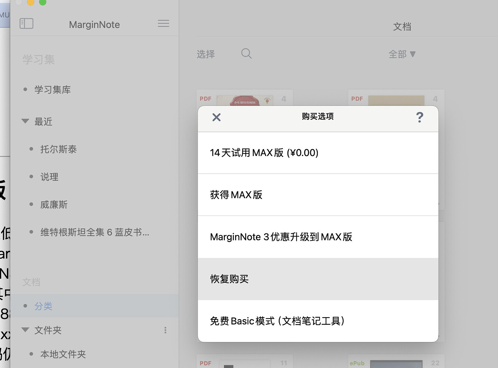Open the 全部 filter dropdown
This screenshot has height=368, width=498.
[402, 54]
